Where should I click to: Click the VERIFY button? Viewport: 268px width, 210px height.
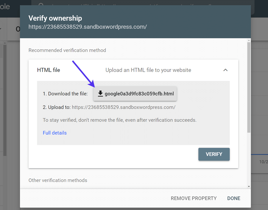tap(214, 154)
